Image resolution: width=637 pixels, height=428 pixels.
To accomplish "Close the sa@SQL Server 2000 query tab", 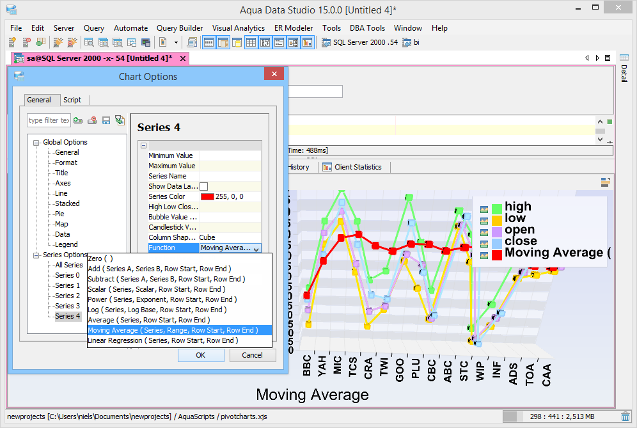I will click(x=183, y=58).
